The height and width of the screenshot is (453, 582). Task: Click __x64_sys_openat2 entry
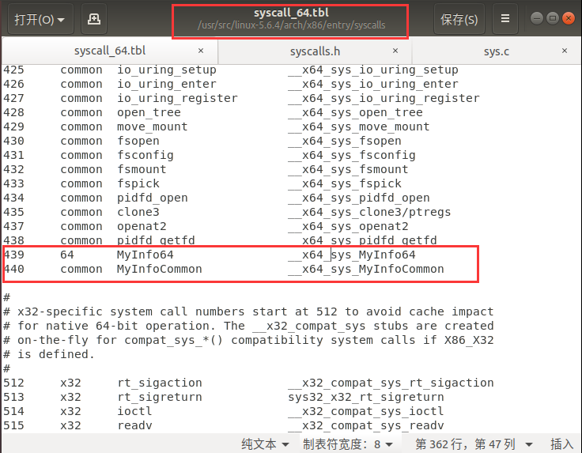click(x=348, y=226)
